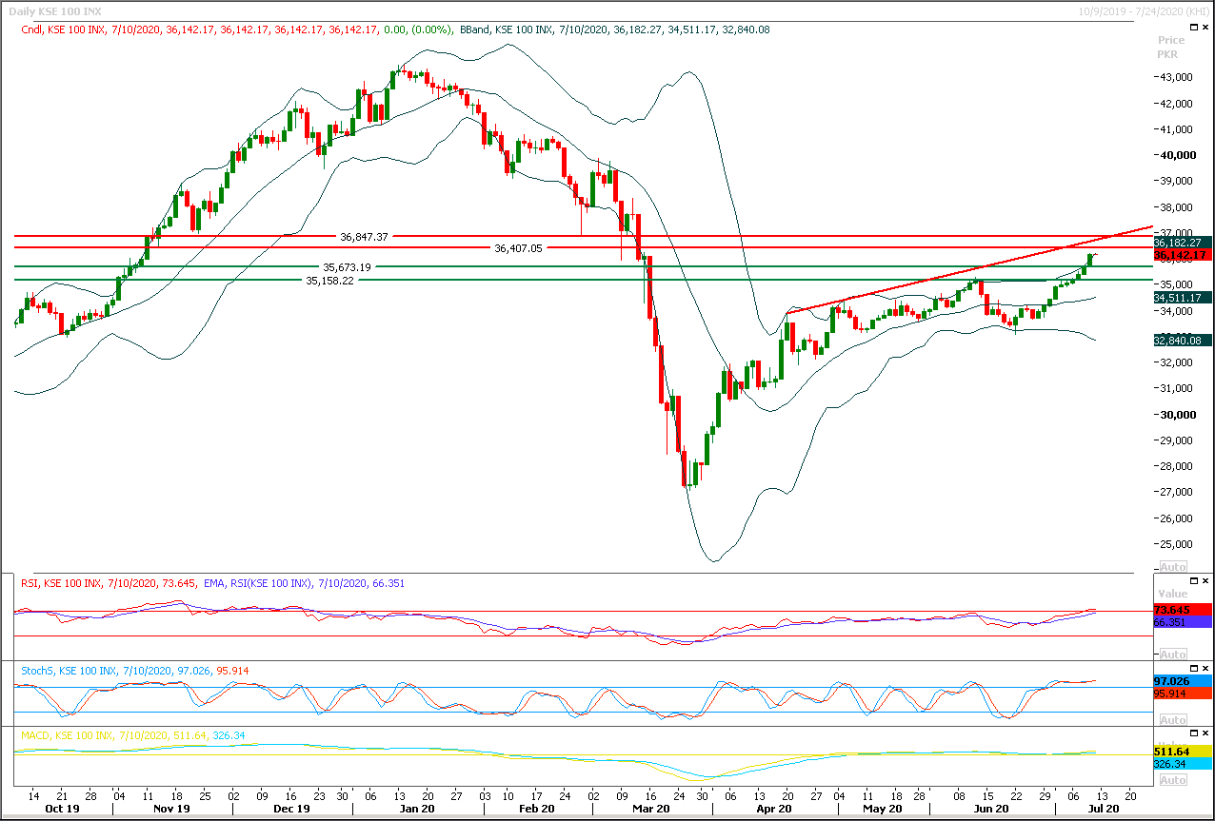Click the 34,511.17 middle band price tag
The width and height of the screenshot is (1215, 821).
(x=1182, y=298)
